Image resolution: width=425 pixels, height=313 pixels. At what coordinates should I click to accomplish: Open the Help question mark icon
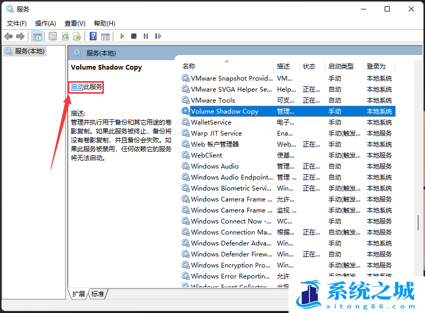93,36
